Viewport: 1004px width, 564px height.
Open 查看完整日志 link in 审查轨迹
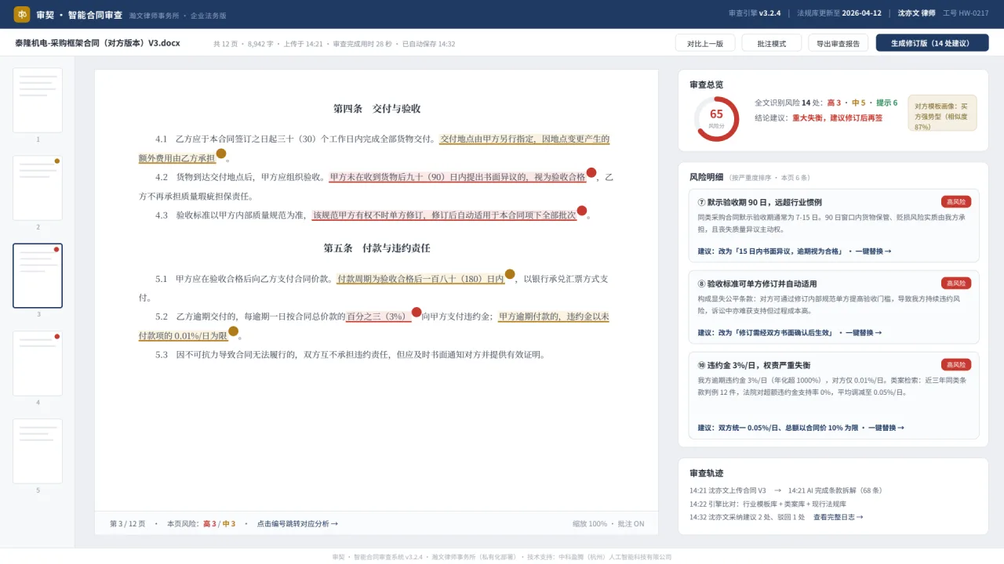(x=838, y=517)
